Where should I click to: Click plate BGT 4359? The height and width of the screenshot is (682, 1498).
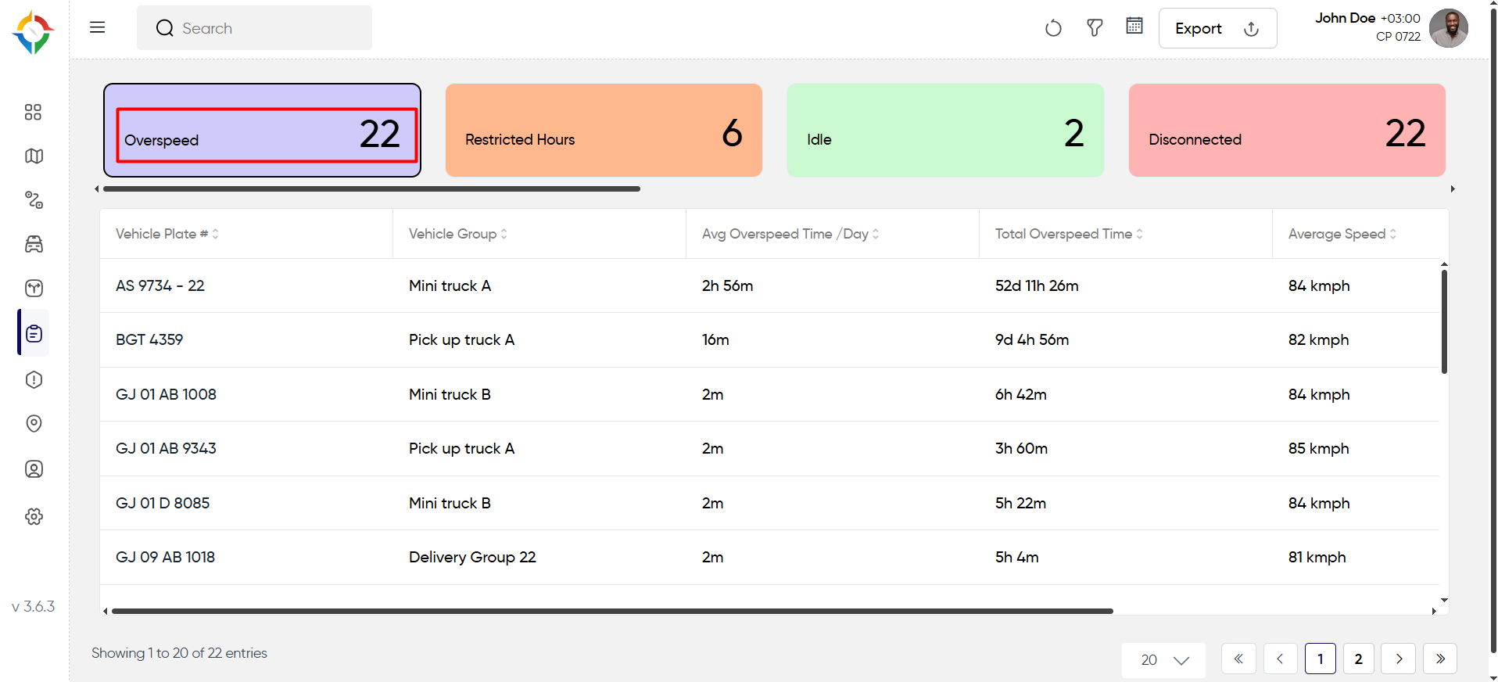tap(149, 339)
